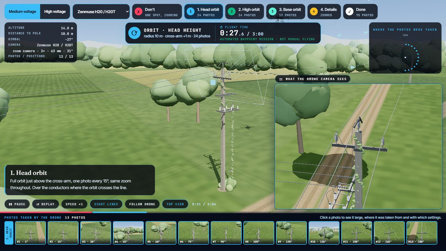Click the circular orbit arrow icon
This screenshot has width=446, height=251.
point(134,33)
